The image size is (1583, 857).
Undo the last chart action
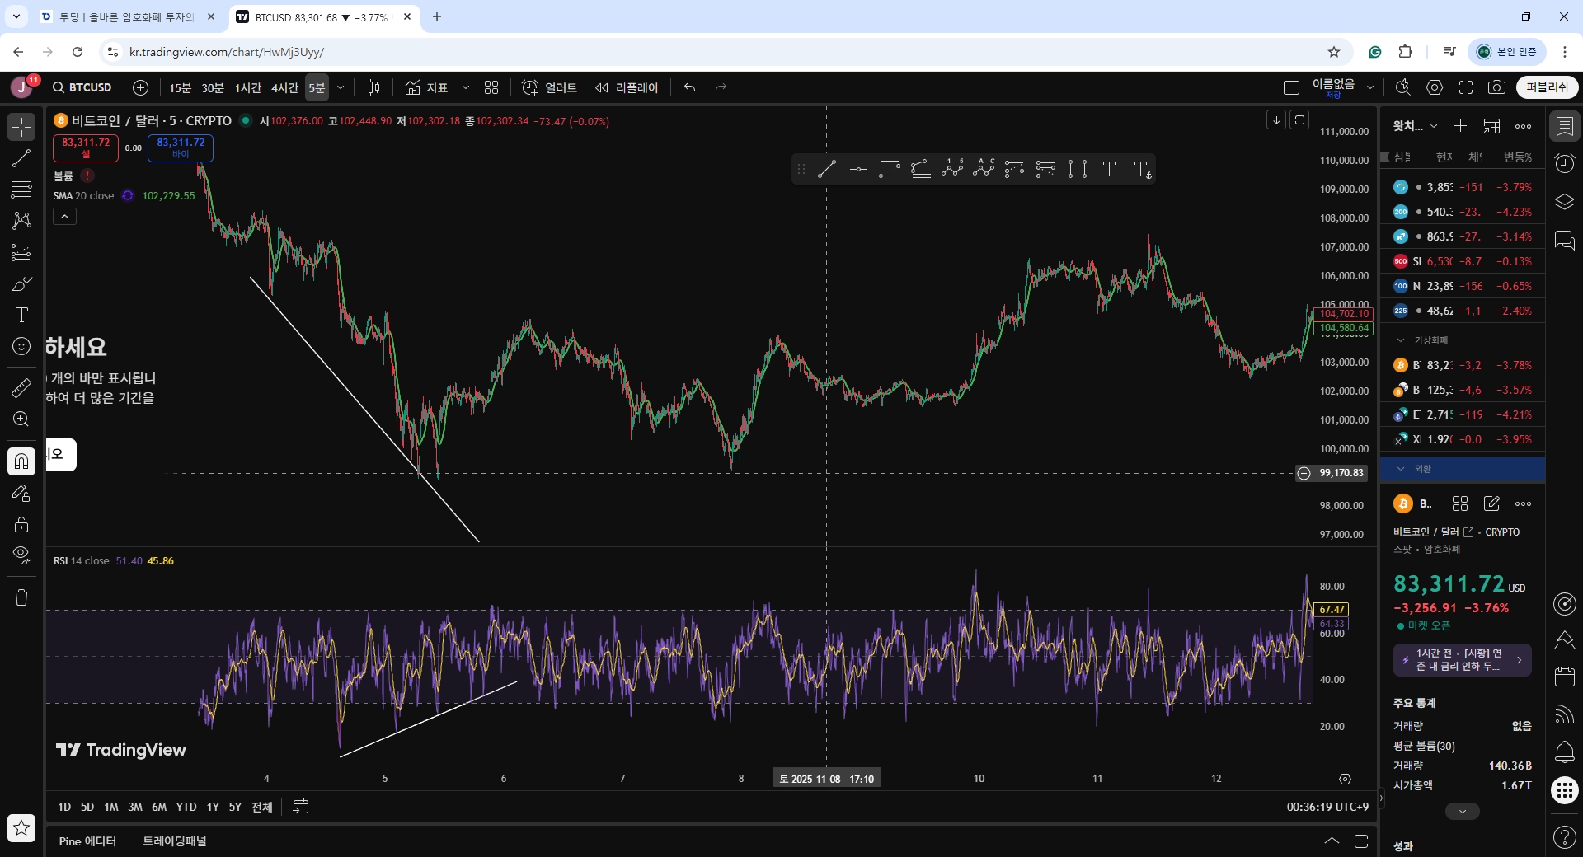(690, 87)
